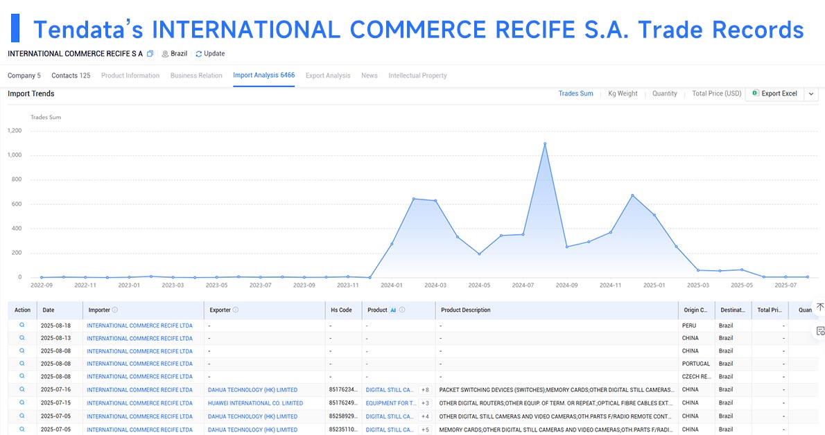Click description starting PACKET SWITCHING DEVICES
The height and width of the screenshot is (435, 825).
[557, 390]
